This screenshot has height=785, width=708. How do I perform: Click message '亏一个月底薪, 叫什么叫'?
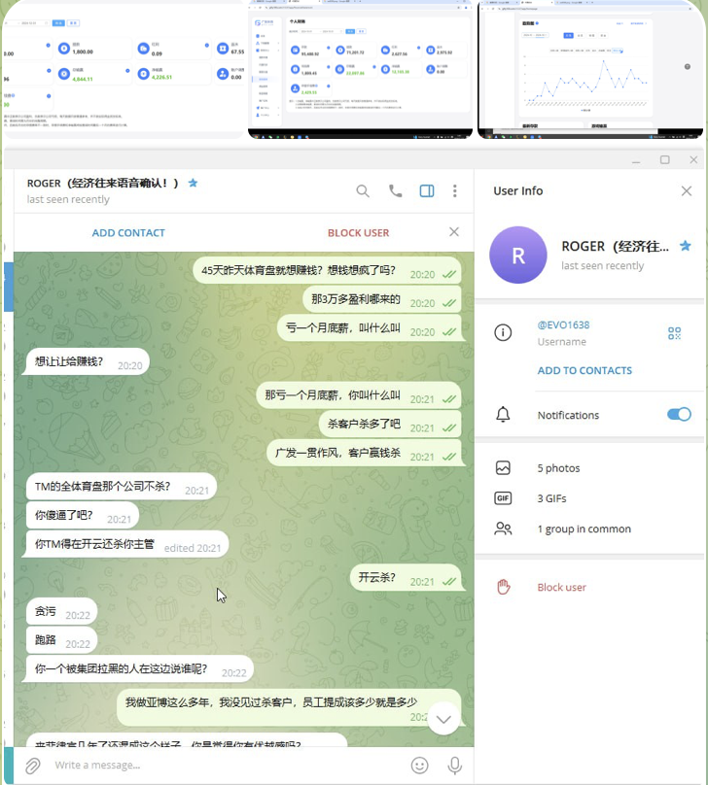[x=370, y=328]
